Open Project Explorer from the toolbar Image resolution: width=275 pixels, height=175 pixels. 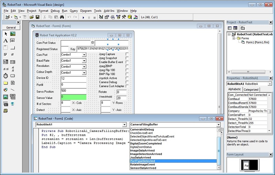click(x=101, y=17)
